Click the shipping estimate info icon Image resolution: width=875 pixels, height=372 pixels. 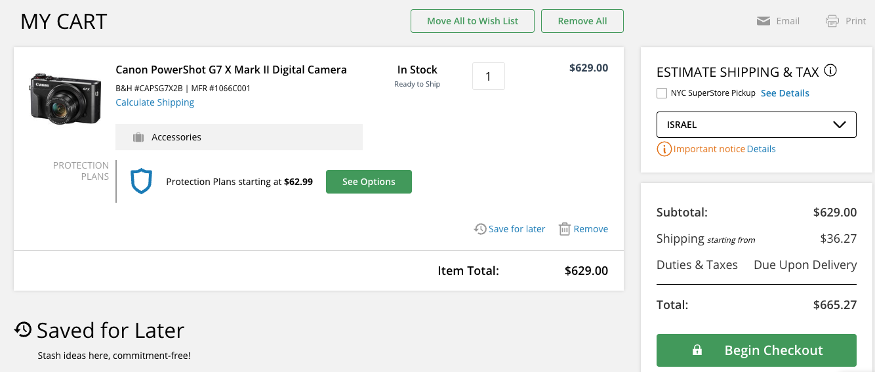pyautogui.click(x=830, y=71)
